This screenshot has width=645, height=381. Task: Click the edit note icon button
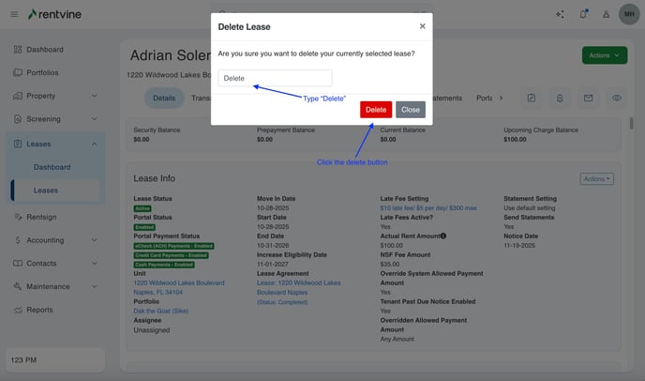coord(532,98)
